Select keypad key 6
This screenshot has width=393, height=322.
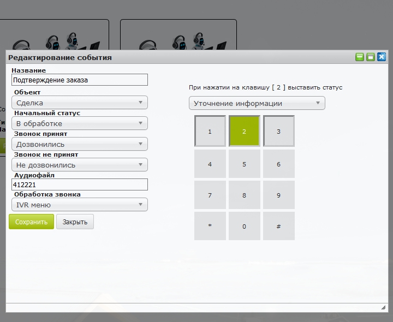pos(279,164)
